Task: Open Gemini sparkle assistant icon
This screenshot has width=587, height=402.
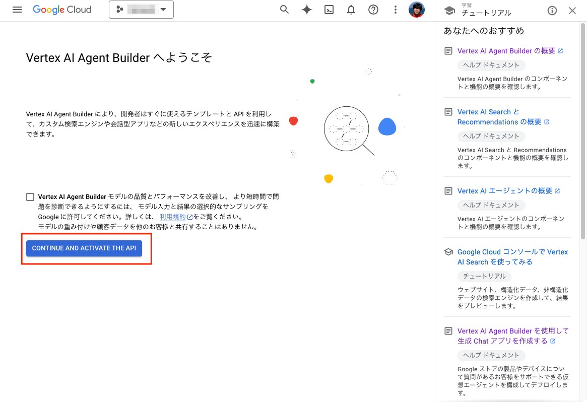Action: pyautogui.click(x=307, y=10)
